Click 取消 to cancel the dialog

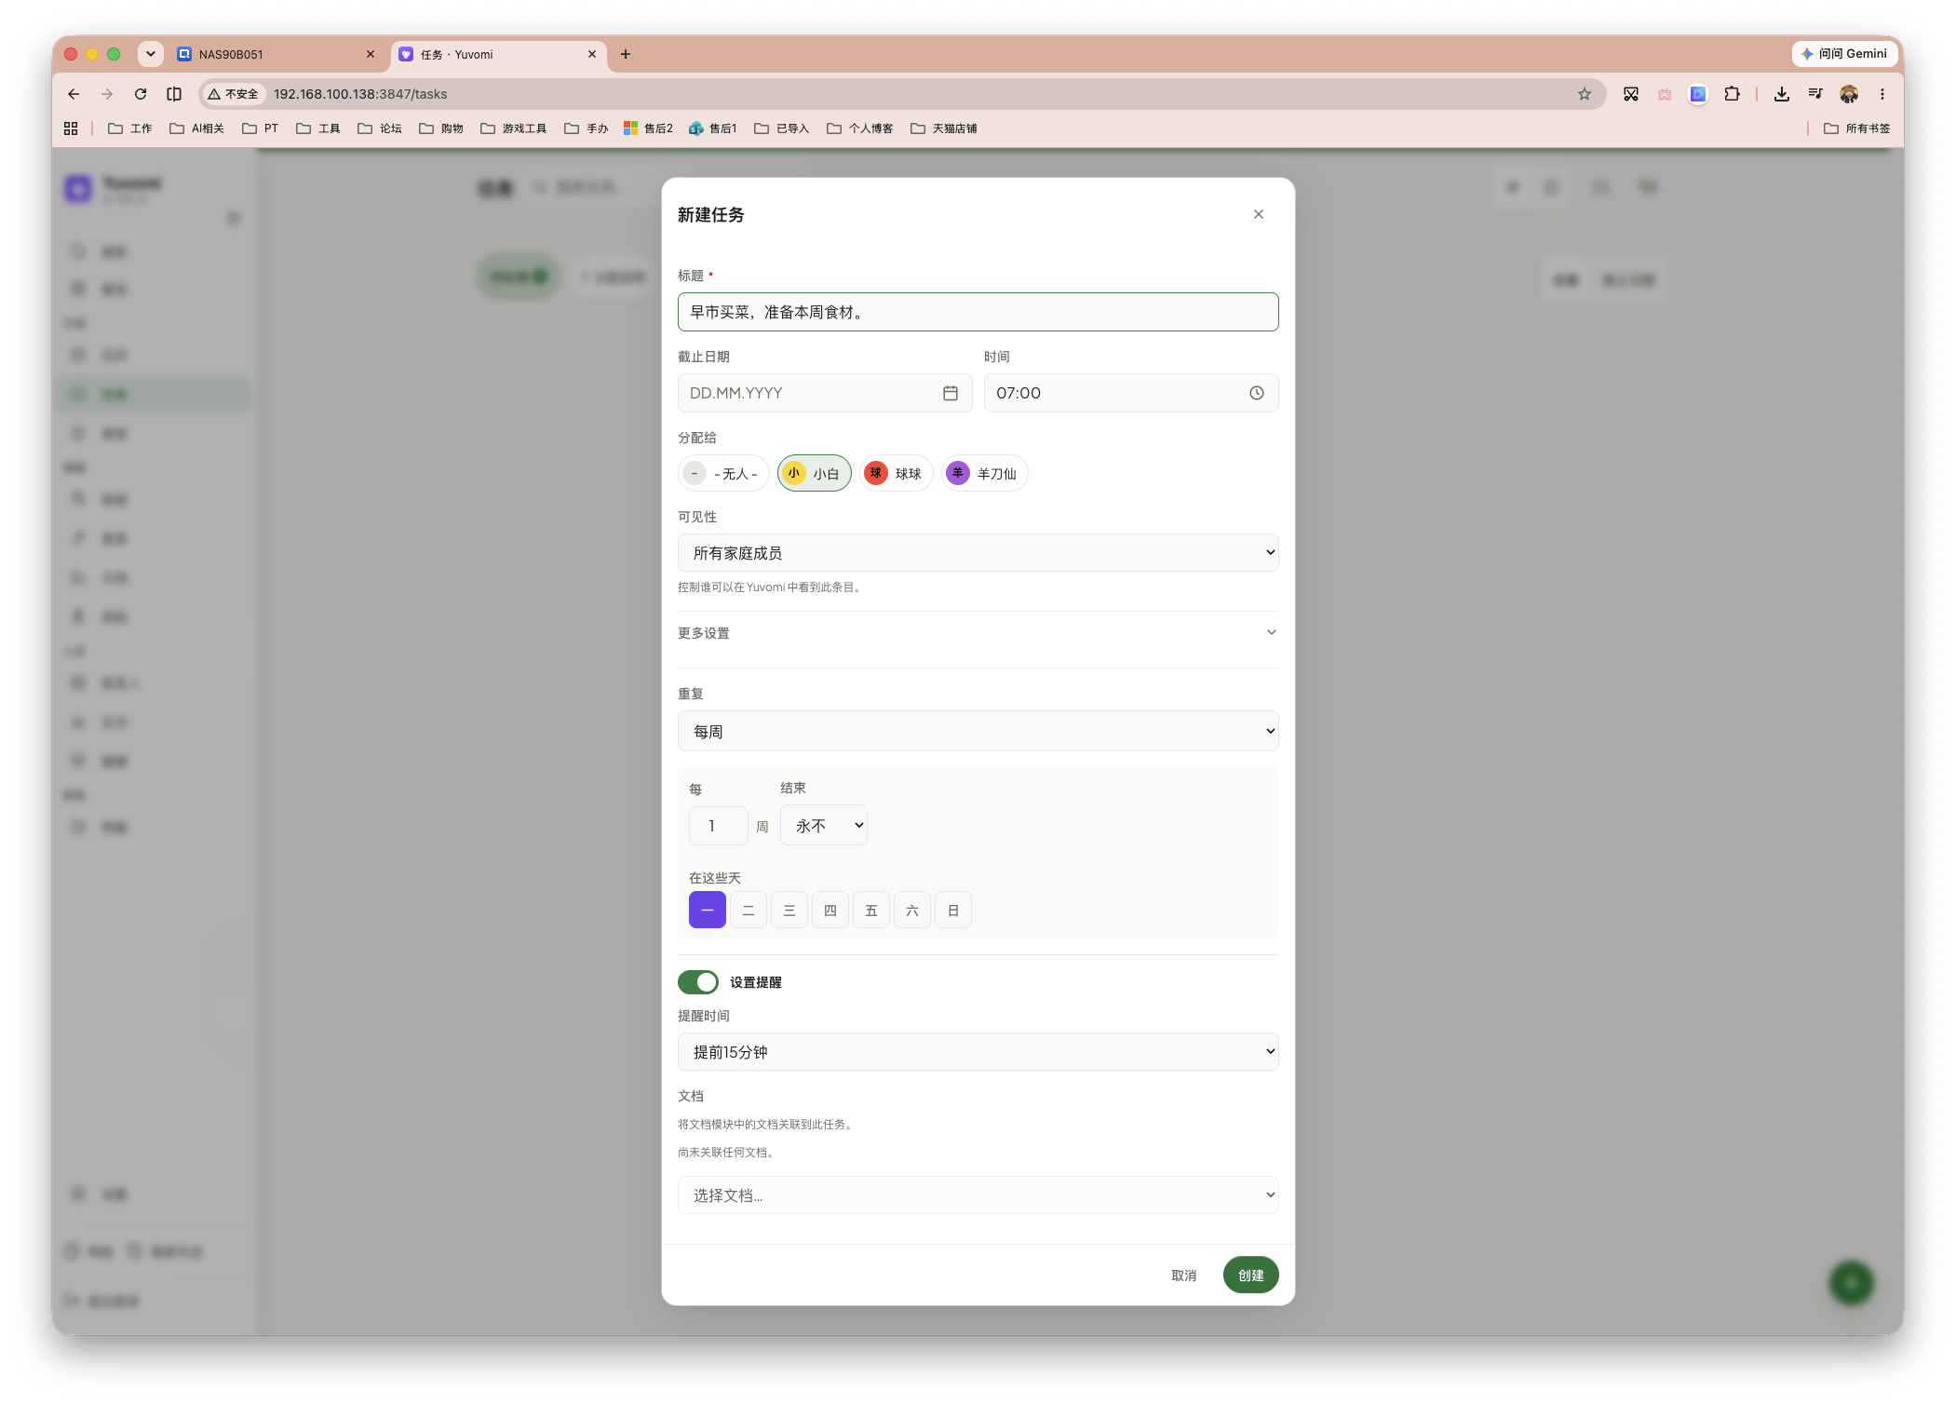(x=1183, y=1276)
